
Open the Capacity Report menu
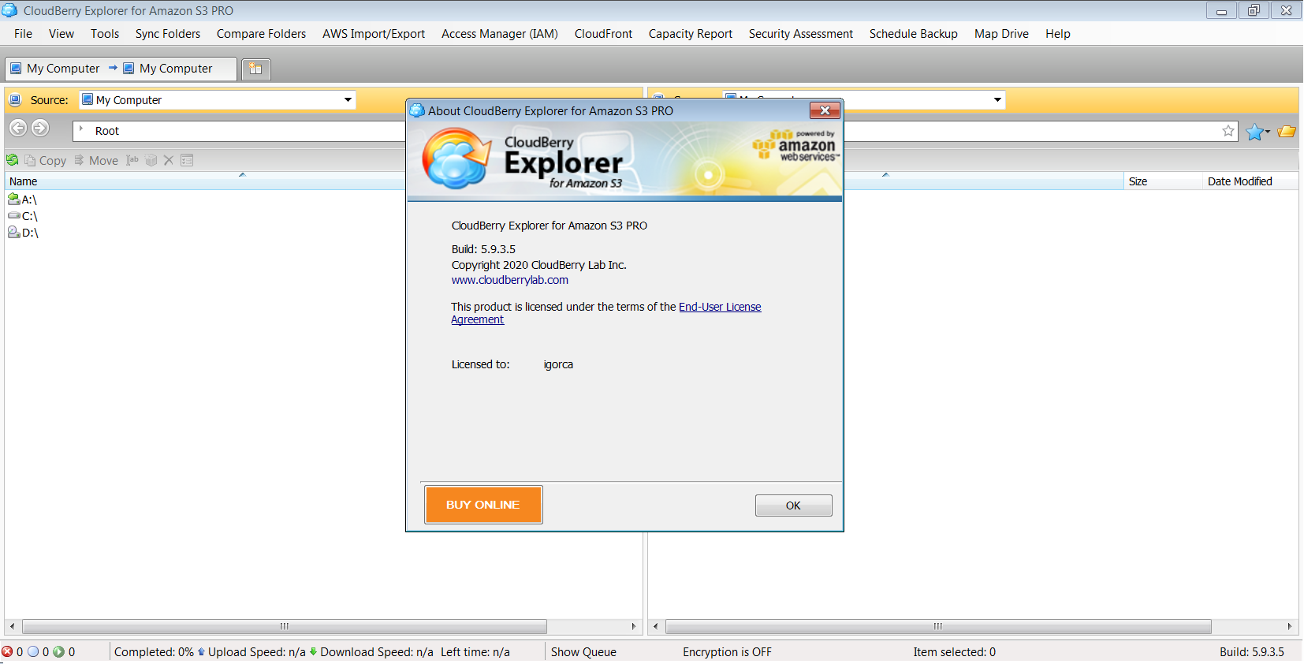pos(690,34)
